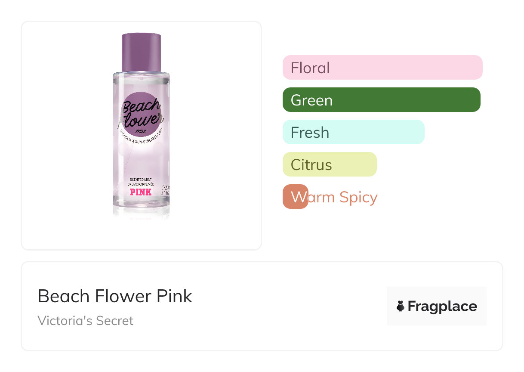Choose the Fresh accord bar
The width and height of the screenshot is (524, 372).
(353, 132)
